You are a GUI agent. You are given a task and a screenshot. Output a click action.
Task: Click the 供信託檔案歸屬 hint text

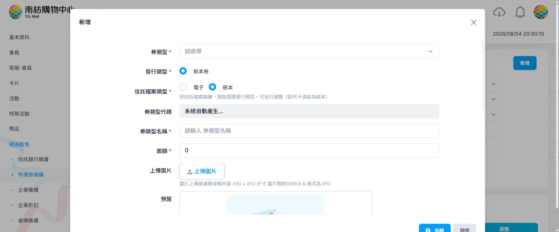tap(253, 97)
